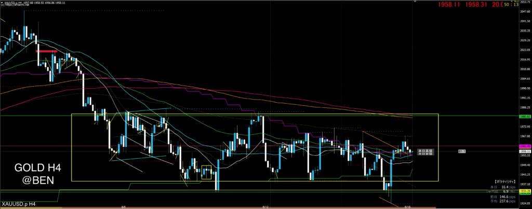Screen dimensions: 532x209
Task: Select the magenta 1961.85 price tag
Action: tap(524, 147)
